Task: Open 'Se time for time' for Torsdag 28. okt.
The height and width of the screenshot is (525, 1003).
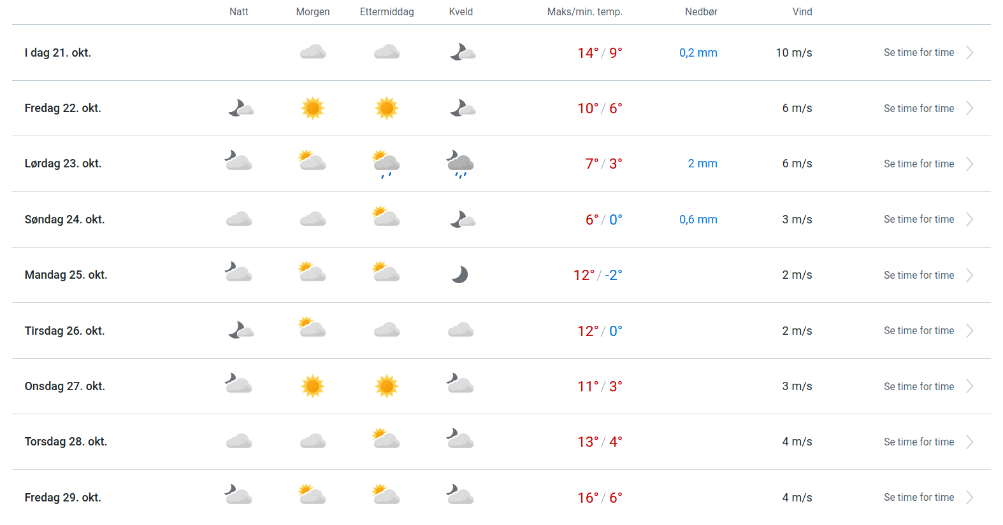Action: coord(918,442)
